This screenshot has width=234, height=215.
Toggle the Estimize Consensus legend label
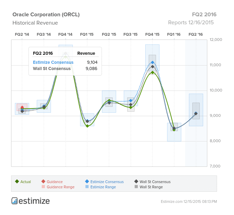click(x=107, y=182)
